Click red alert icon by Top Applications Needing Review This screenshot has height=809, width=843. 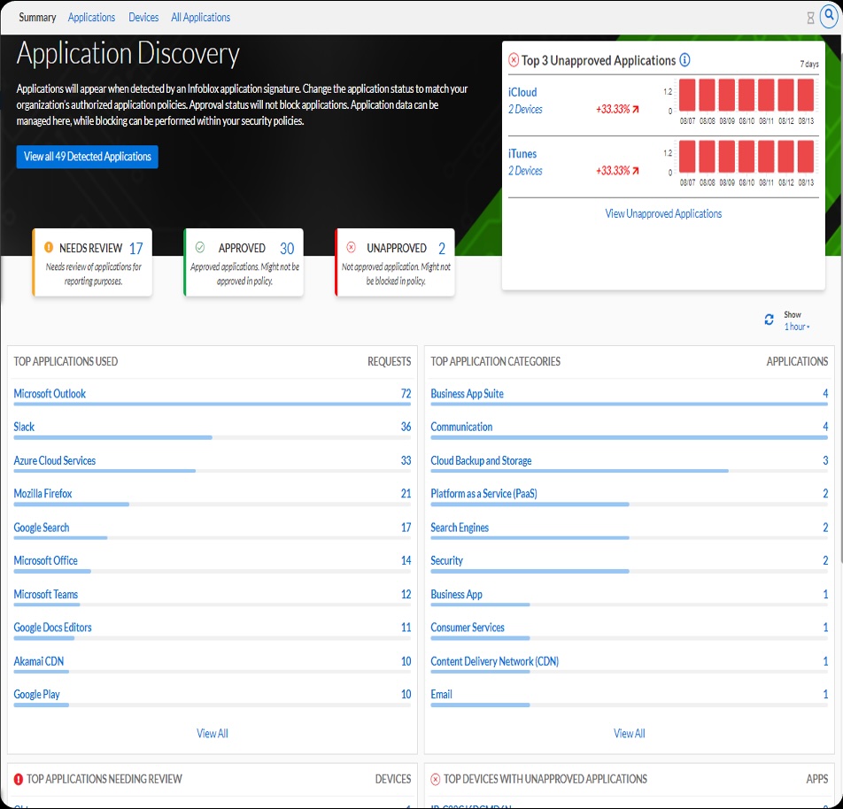[19, 779]
